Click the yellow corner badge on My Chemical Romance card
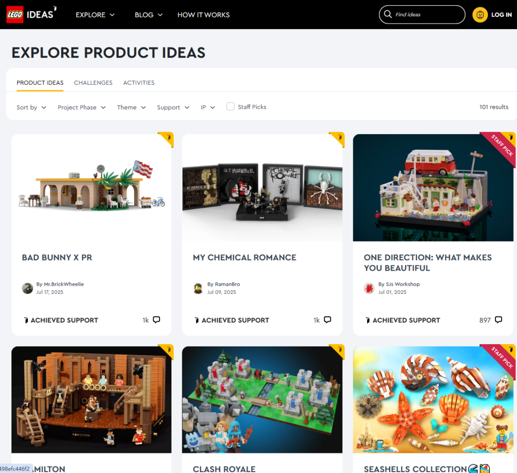This screenshot has height=473, width=517. tap(338, 138)
